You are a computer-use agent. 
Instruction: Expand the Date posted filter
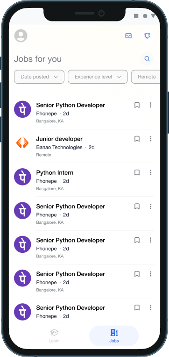pos(39,77)
